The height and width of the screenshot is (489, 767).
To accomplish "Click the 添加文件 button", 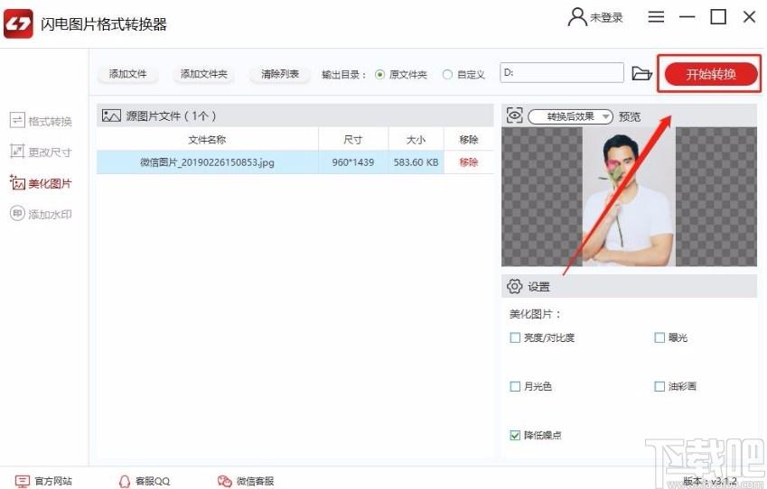I will click(x=127, y=74).
